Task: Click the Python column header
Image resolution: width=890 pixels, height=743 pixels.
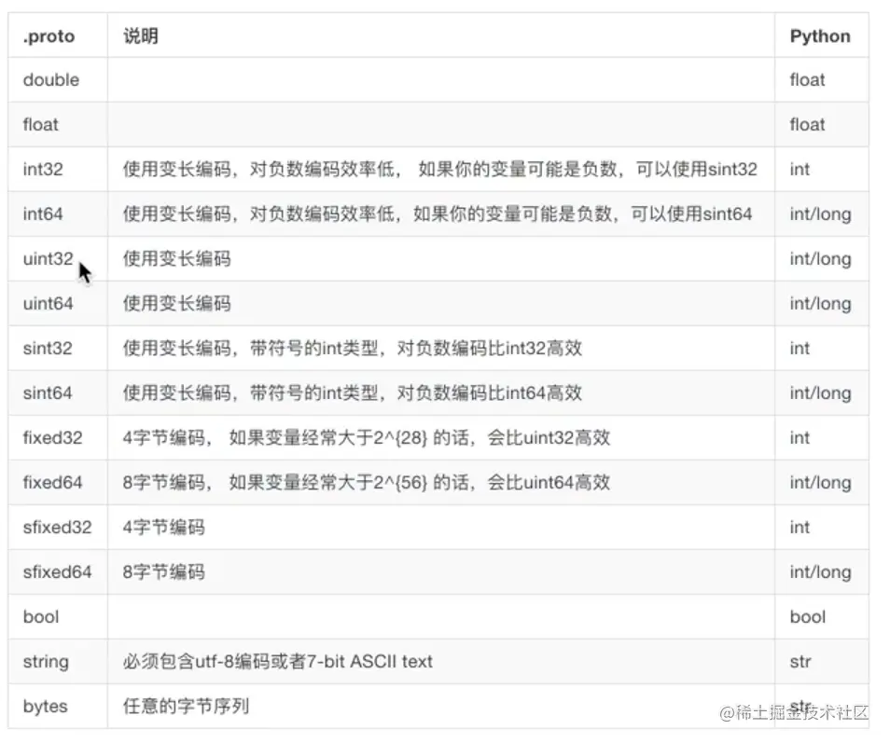Action: click(820, 35)
